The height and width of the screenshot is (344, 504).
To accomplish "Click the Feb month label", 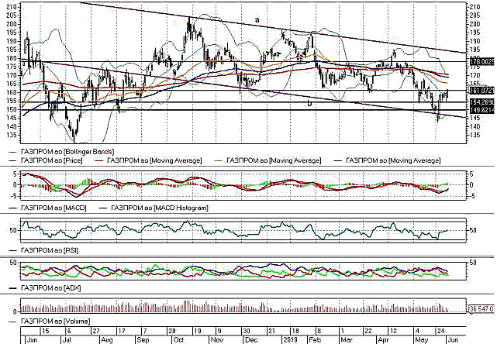I will [x=315, y=339].
